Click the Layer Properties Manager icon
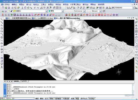Screen dimensions: 138x100 [x=3, y=11]
